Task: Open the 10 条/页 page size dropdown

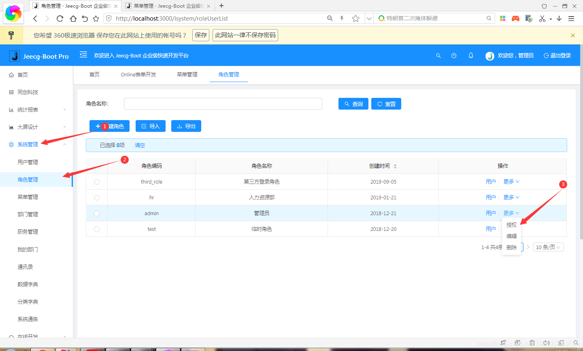Action: [x=548, y=247]
